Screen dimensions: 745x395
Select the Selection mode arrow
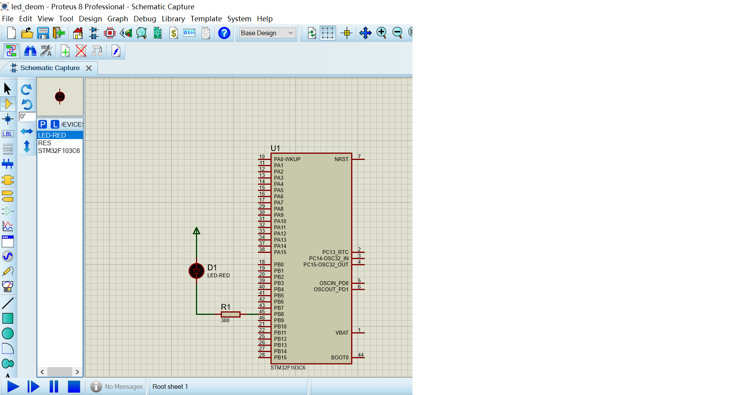pos(7,89)
